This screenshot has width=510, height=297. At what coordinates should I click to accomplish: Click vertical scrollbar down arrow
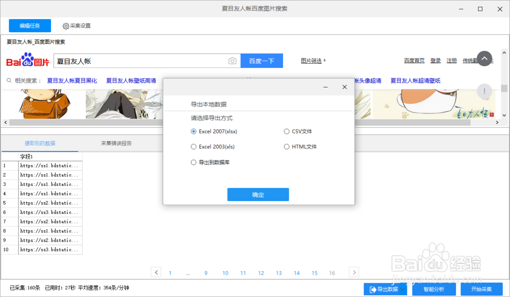pos(504,115)
